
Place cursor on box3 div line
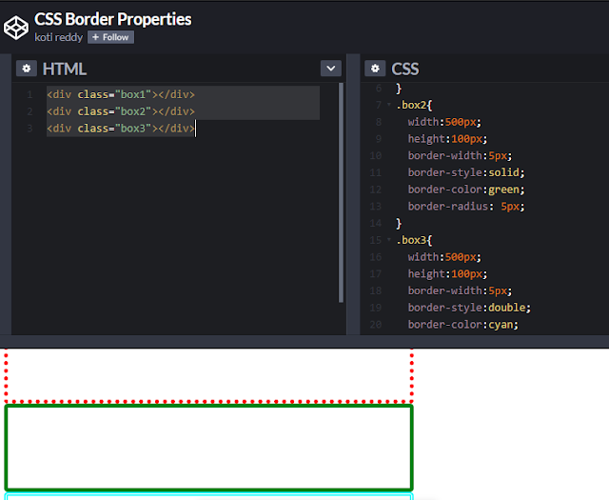point(121,129)
